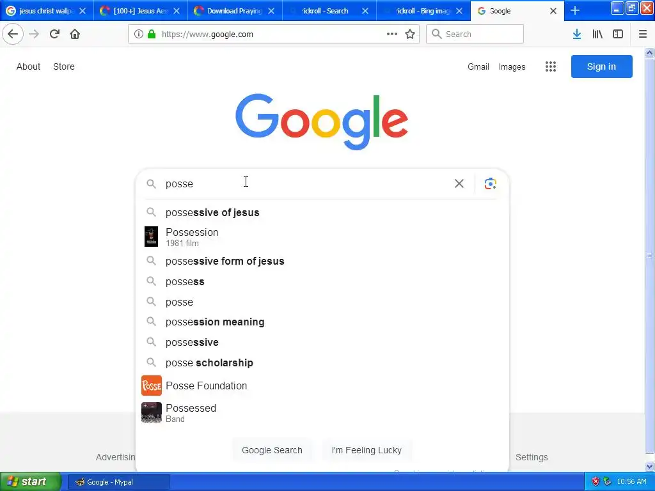Go back with the browser back arrow
The width and height of the screenshot is (655, 491).
[13, 35]
